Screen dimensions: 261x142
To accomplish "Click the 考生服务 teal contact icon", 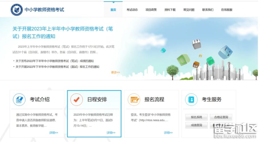I will coord(191,99).
